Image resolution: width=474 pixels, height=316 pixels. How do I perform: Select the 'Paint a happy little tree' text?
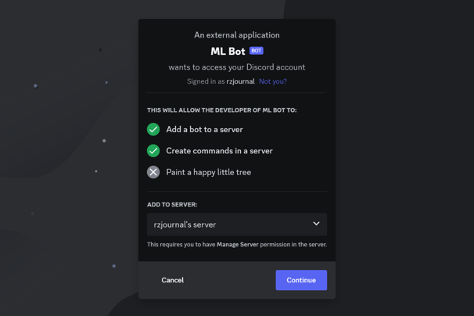tap(208, 172)
